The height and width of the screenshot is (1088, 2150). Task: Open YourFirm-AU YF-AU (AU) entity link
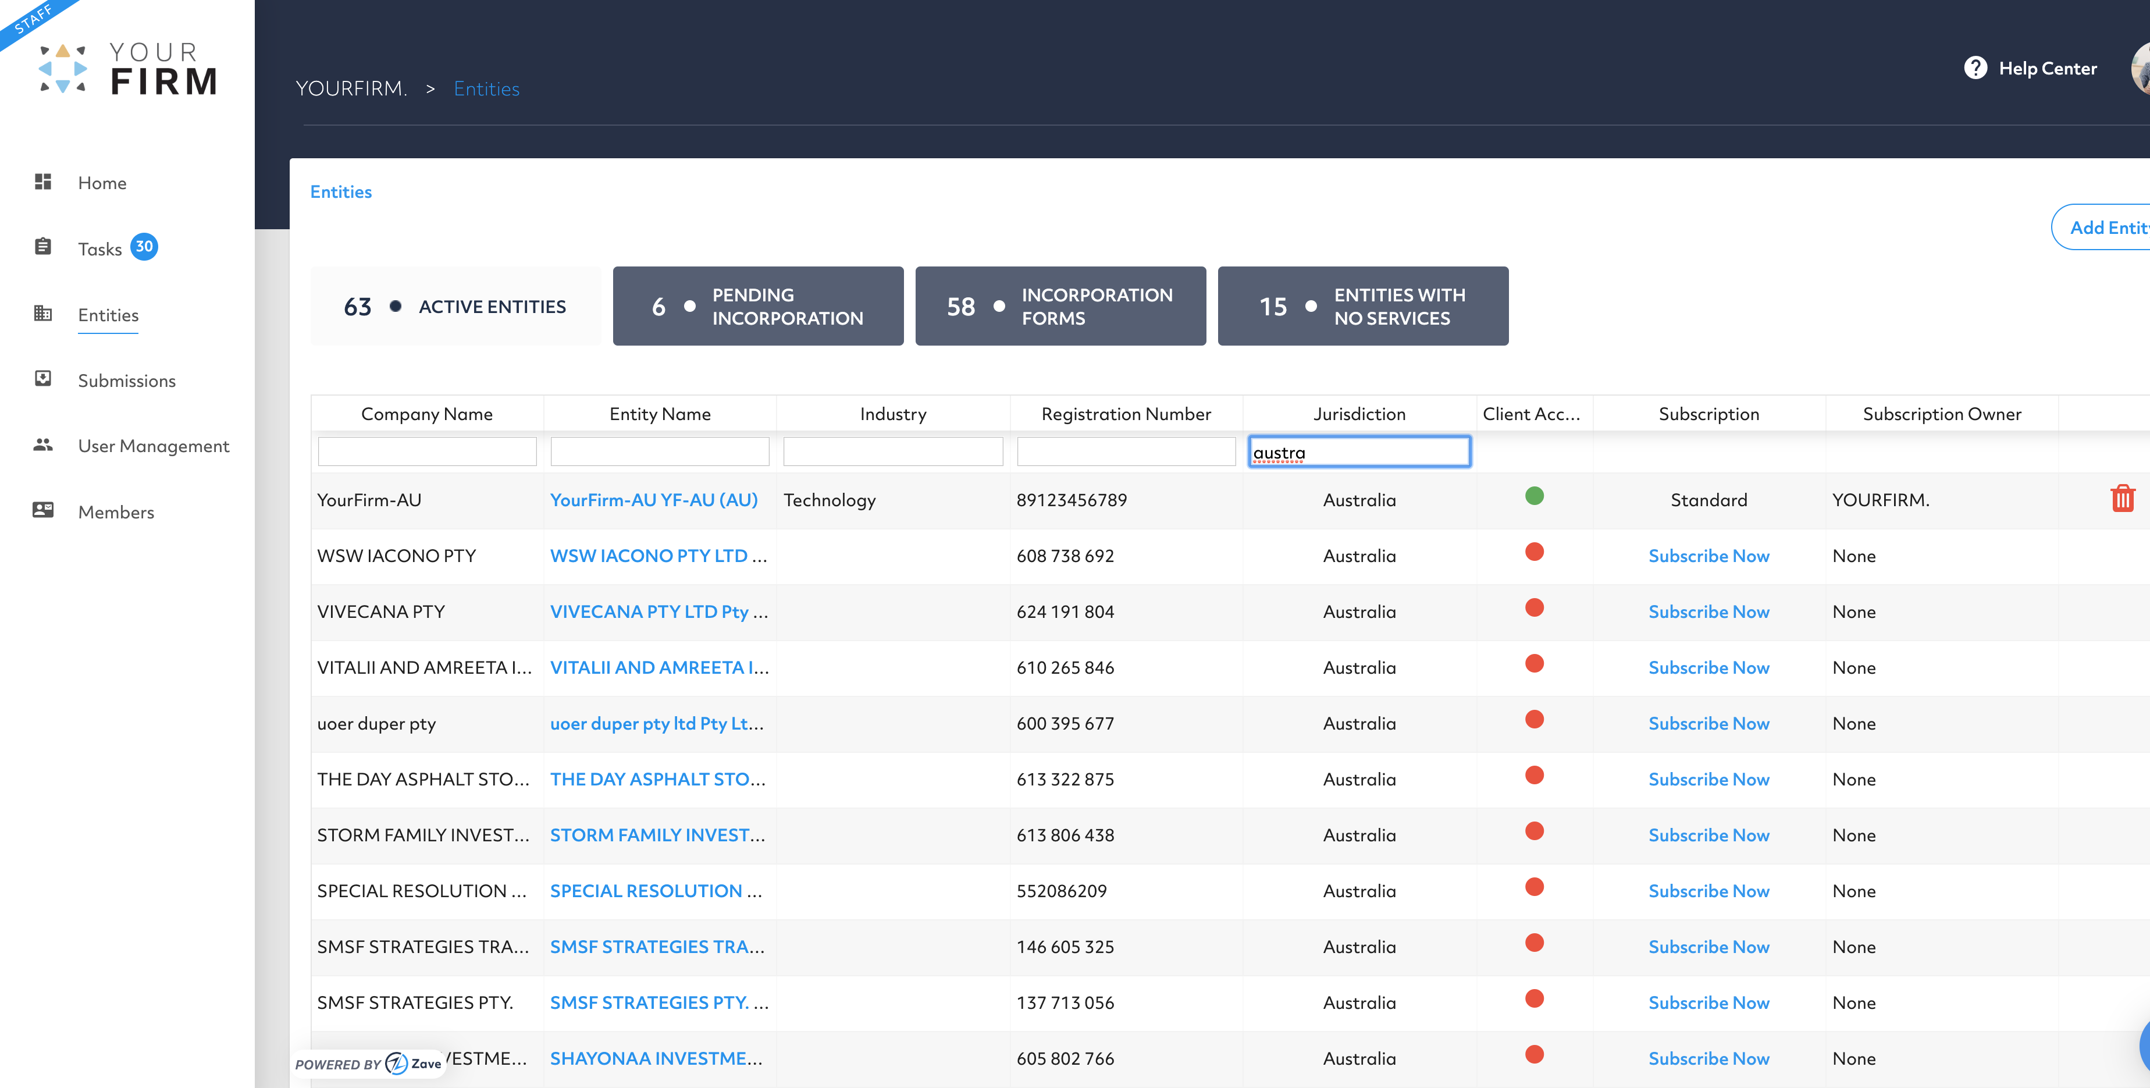coord(653,500)
